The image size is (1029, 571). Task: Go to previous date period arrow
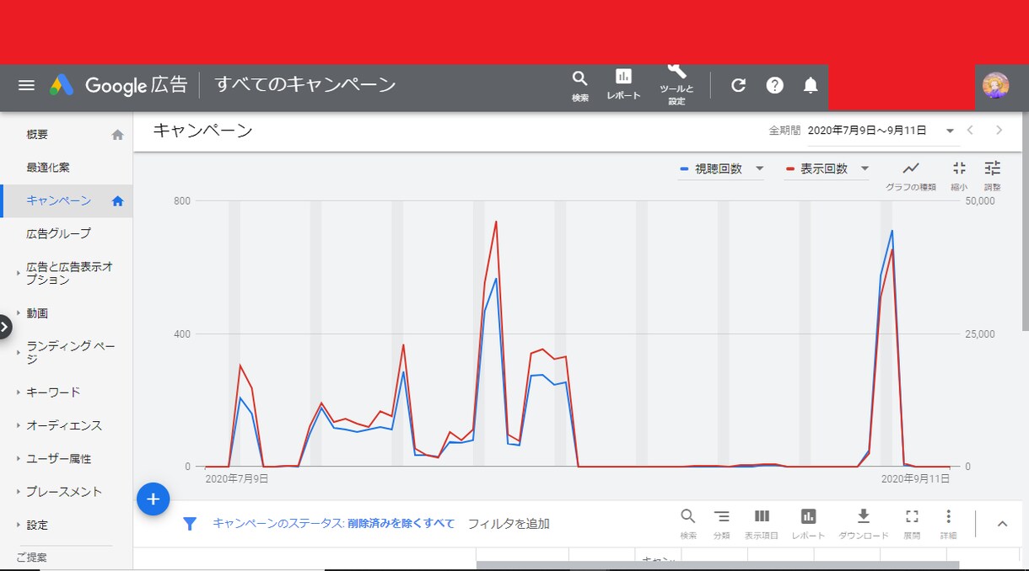(970, 131)
